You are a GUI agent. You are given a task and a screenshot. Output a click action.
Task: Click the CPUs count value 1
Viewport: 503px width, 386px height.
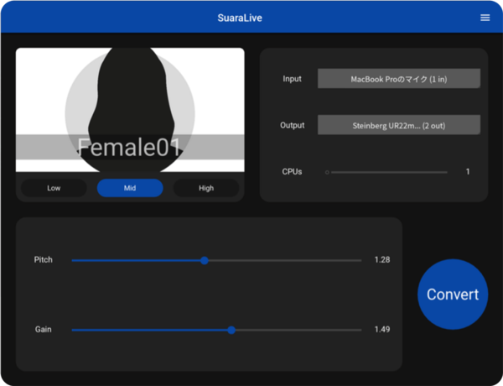point(467,172)
